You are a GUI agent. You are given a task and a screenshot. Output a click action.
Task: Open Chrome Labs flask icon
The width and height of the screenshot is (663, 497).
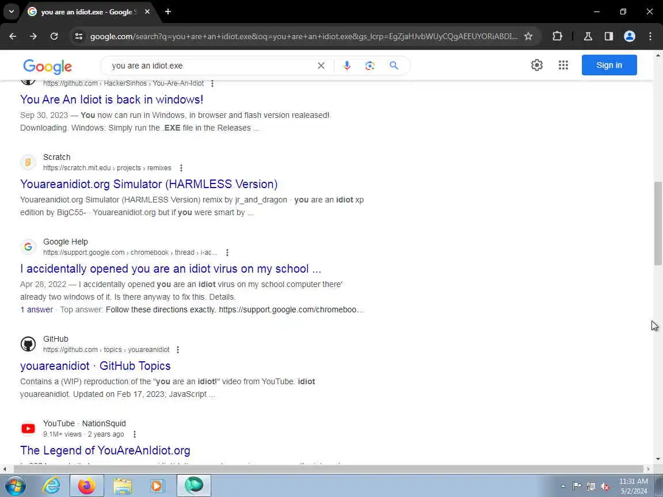click(x=588, y=36)
